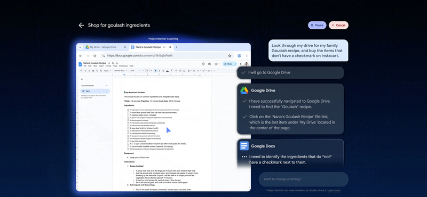Open the Format menu
The height and width of the screenshot is (197, 427).
[x=108, y=66]
